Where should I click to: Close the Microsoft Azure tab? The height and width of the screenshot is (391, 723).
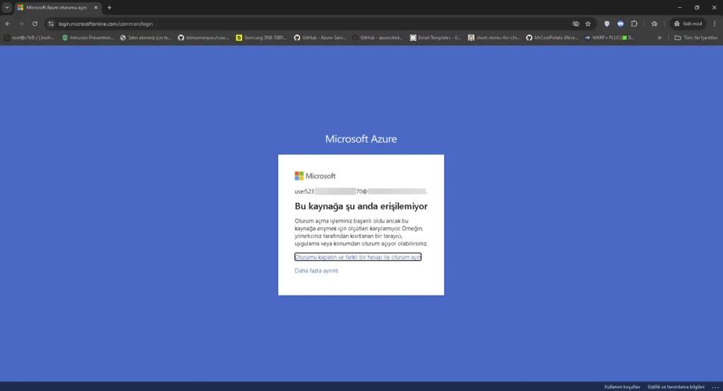click(96, 7)
